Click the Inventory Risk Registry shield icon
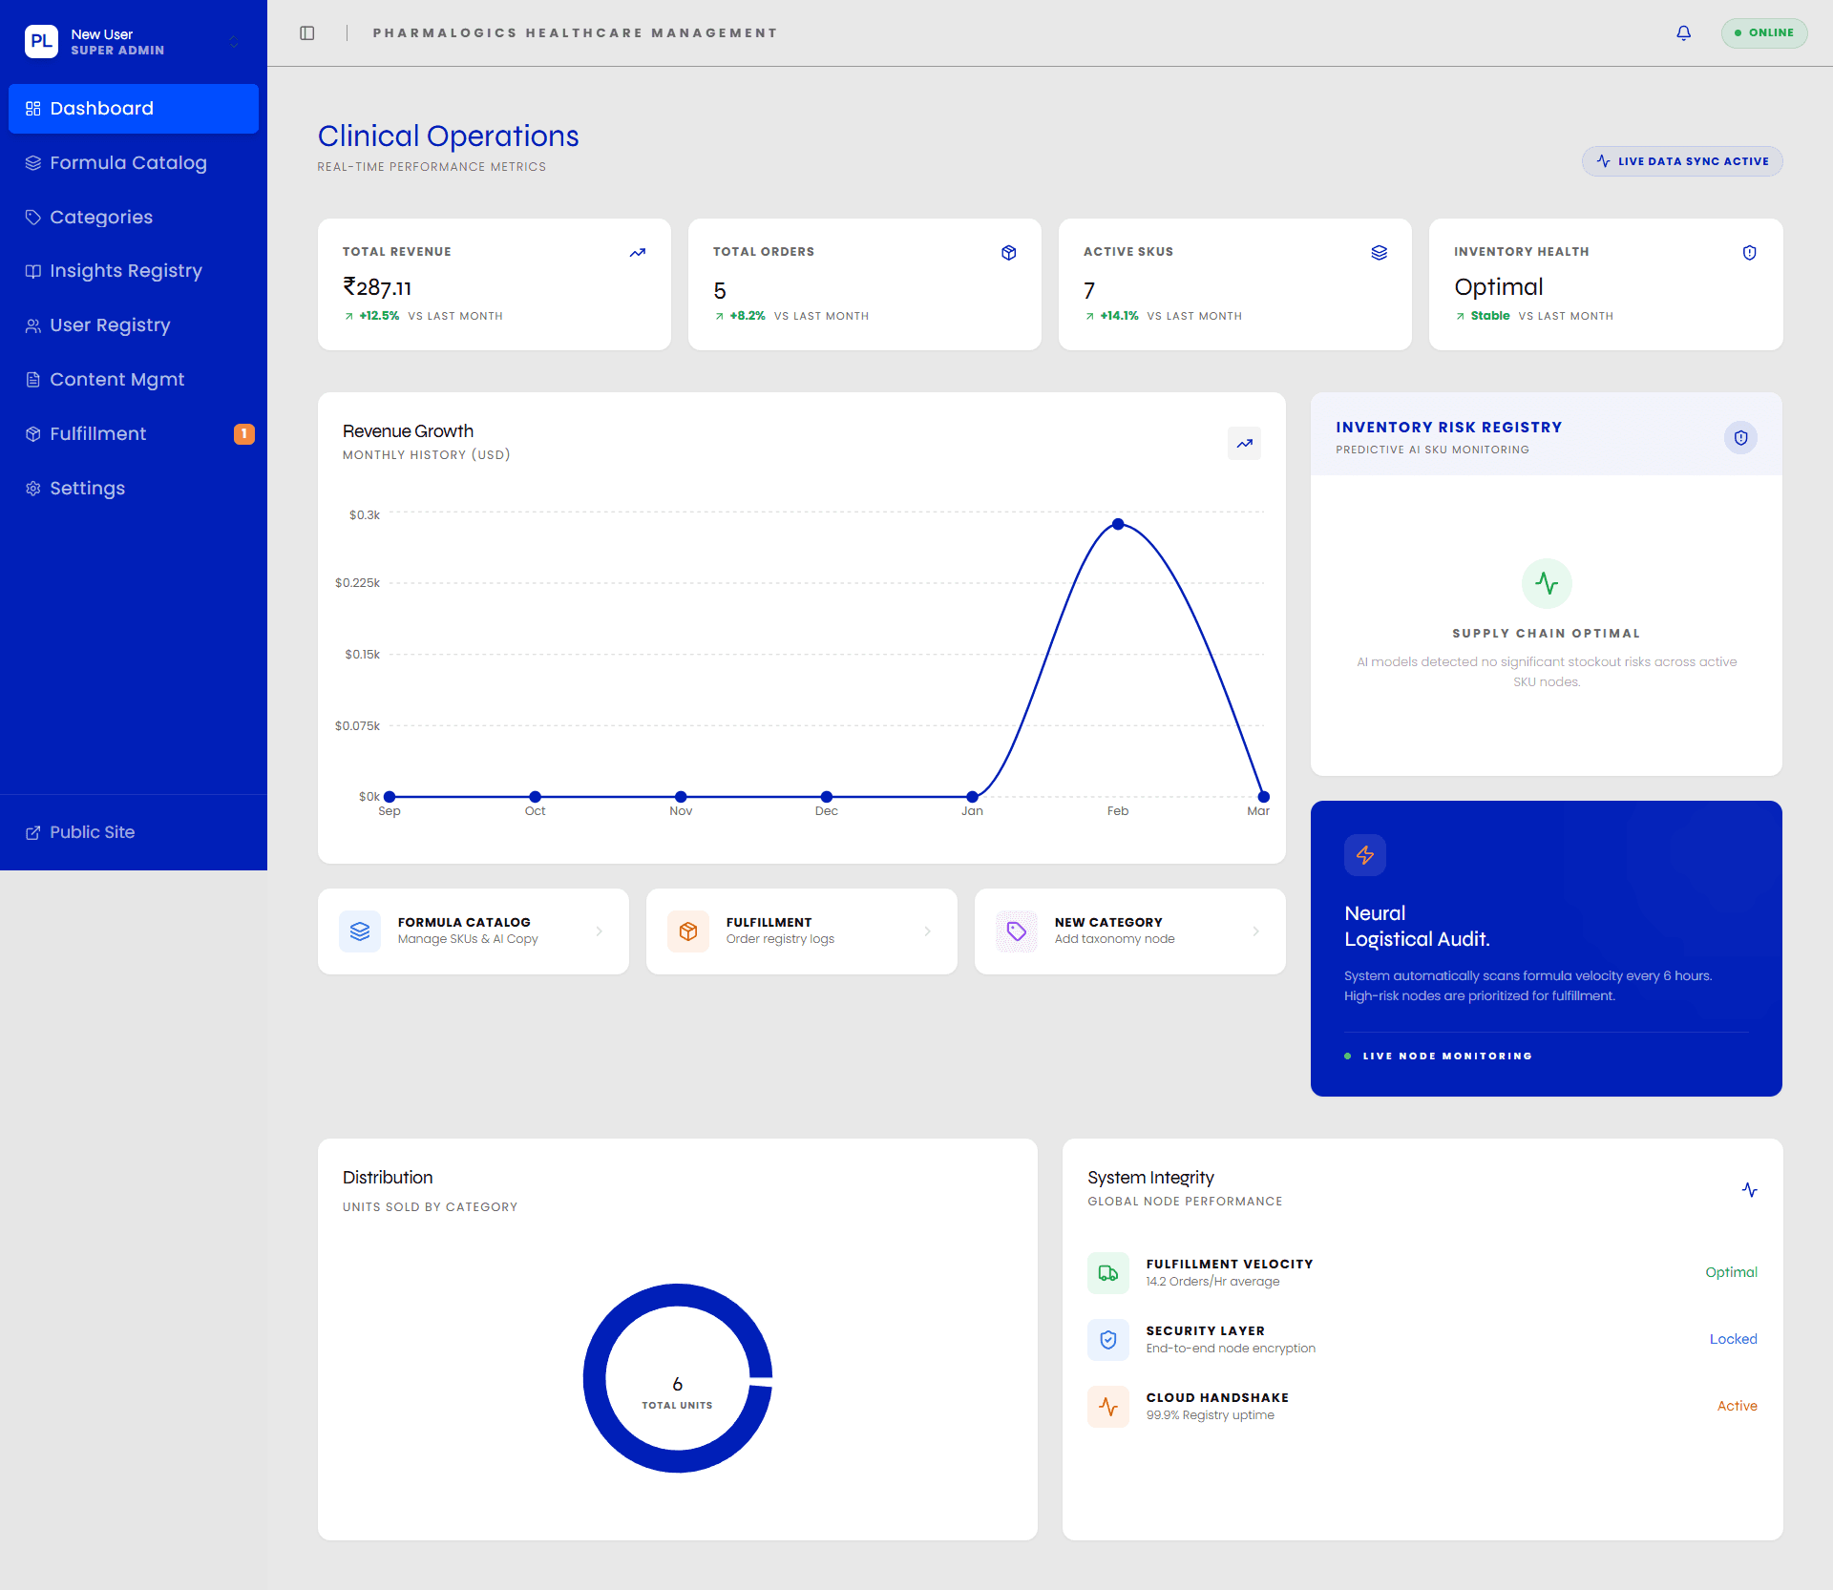1833x1590 pixels. (x=1741, y=438)
